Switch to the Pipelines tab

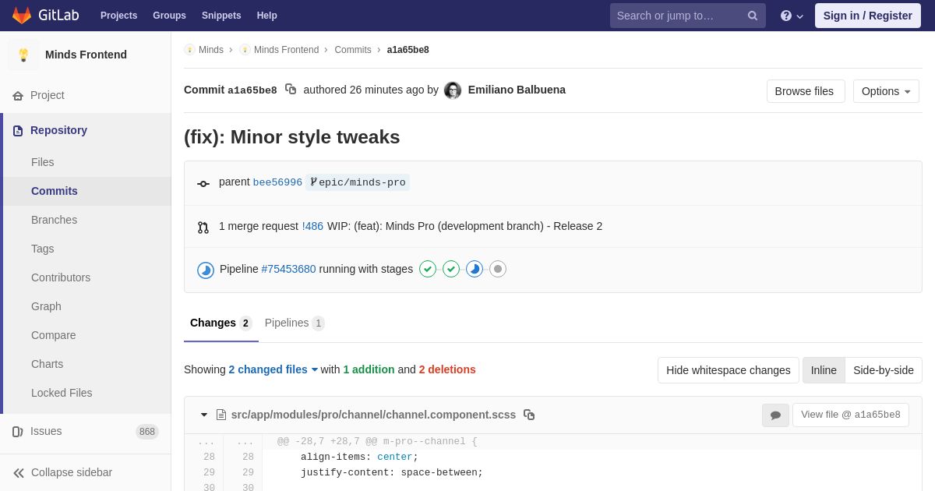pos(295,323)
